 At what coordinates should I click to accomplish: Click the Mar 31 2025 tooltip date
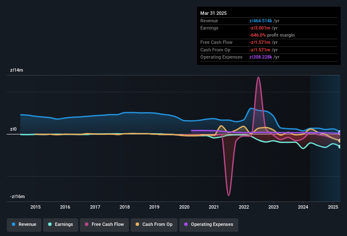(x=213, y=13)
